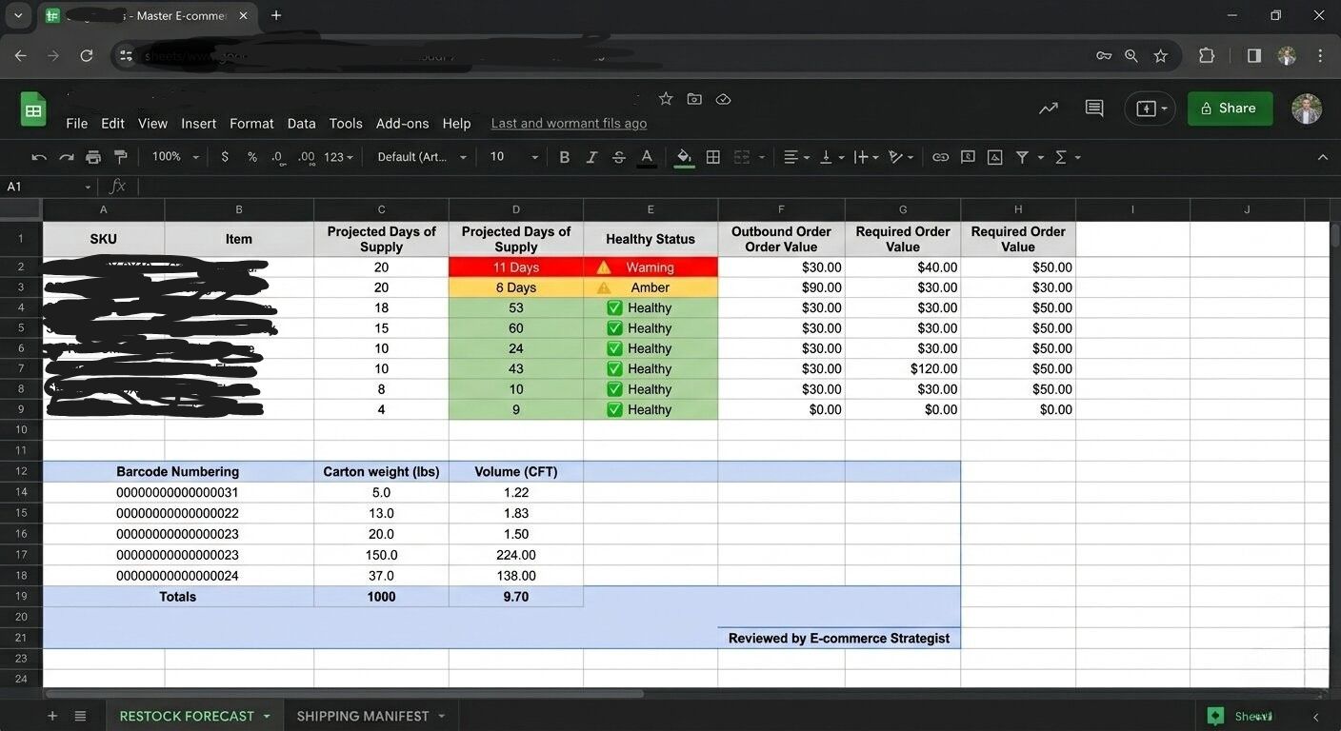Viewport: 1341px width, 731px height.
Task: Format as percent with % icon
Action: [252, 157]
